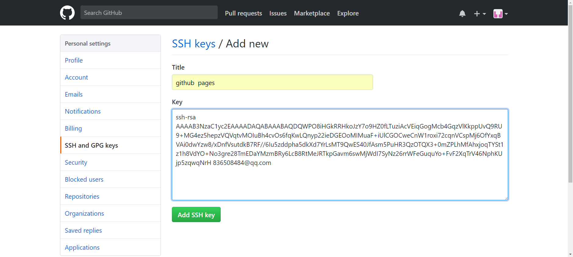Click the page vertical scrollbar thumb
Image resolution: width=573 pixels, height=257 pixels.
[570, 94]
